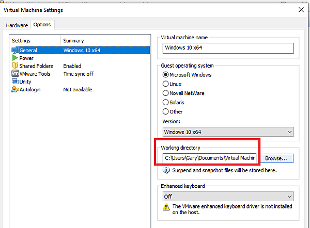
Task: Choose the Other guest OS option
Action: point(165,111)
